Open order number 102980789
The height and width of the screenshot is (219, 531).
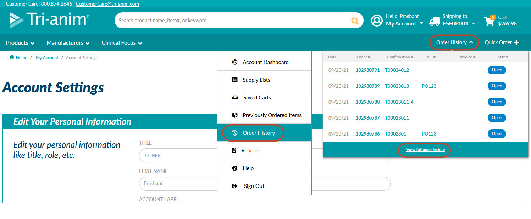tap(367, 86)
